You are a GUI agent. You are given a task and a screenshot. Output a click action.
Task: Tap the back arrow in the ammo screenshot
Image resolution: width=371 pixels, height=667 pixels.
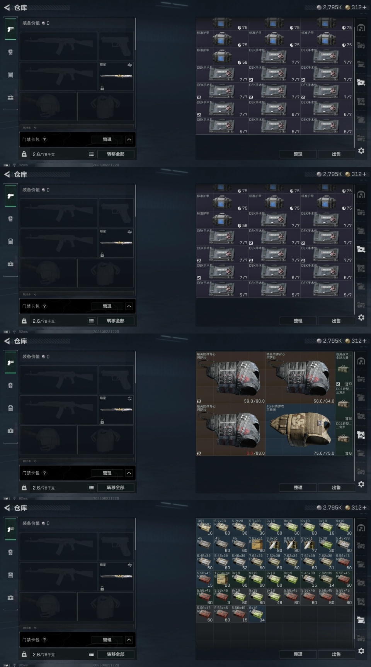point(7,508)
